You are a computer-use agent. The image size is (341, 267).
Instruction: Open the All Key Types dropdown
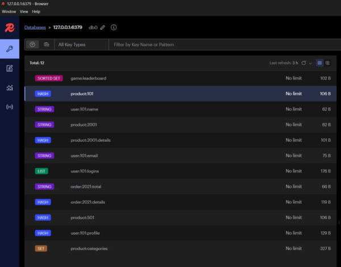click(x=81, y=44)
